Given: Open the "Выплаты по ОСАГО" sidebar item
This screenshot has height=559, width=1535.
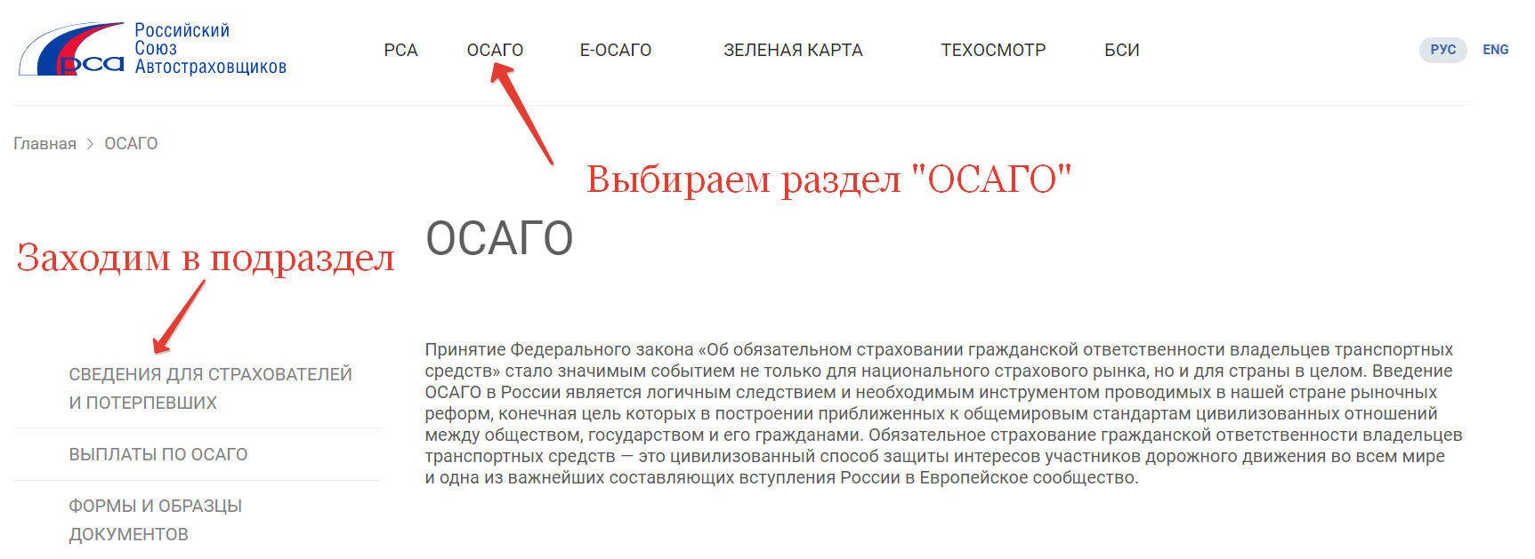Looking at the screenshot, I should [158, 454].
